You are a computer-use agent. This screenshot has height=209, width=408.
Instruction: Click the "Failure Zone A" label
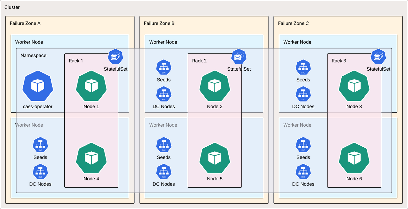[25, 23]
